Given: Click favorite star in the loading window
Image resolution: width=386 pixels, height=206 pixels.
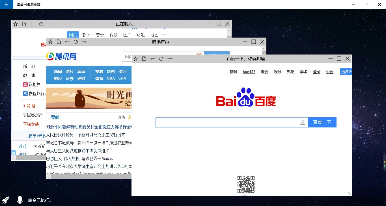Looking at the screenshot, I should click(x=16, y=24).
